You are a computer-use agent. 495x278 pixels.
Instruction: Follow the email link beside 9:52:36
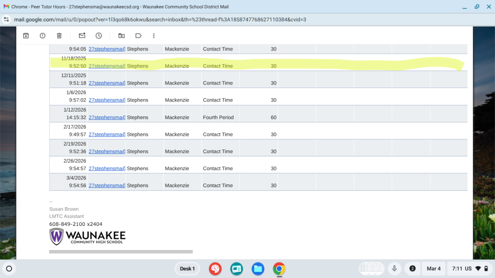(107, 151)
